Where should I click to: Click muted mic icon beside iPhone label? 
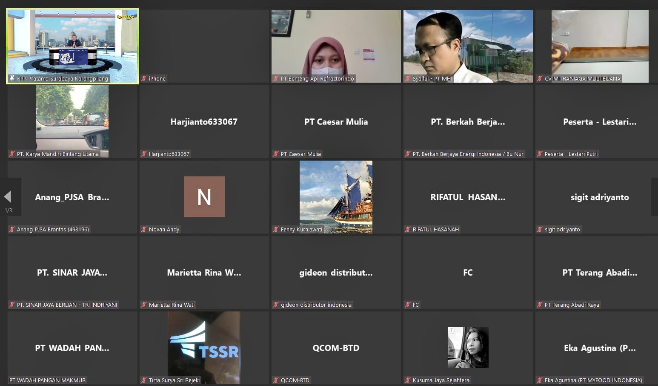(144, 78)
